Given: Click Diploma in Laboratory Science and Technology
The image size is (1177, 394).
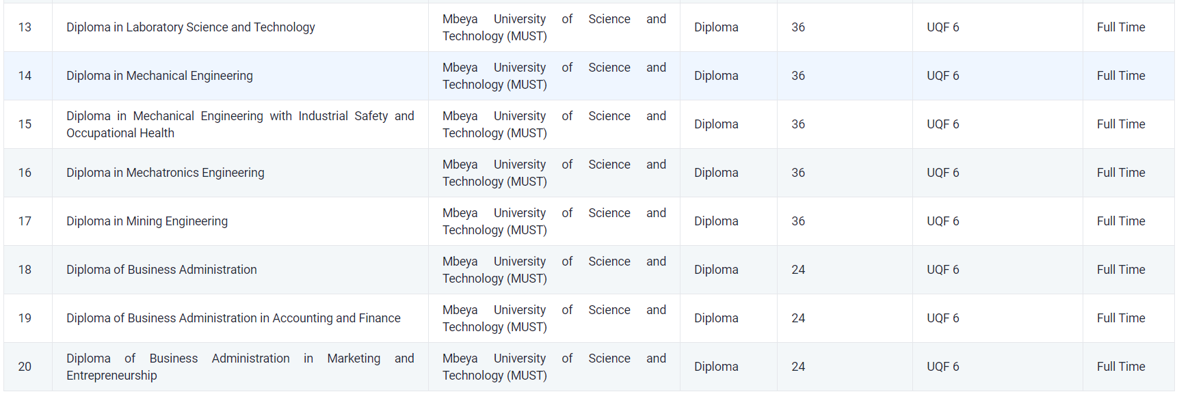Looking at the screenshot, I should [190, 27].
